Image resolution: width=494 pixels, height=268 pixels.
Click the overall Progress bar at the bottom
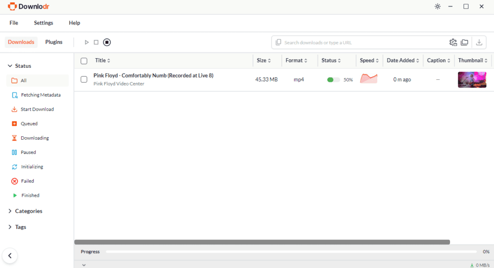(291, 252)
